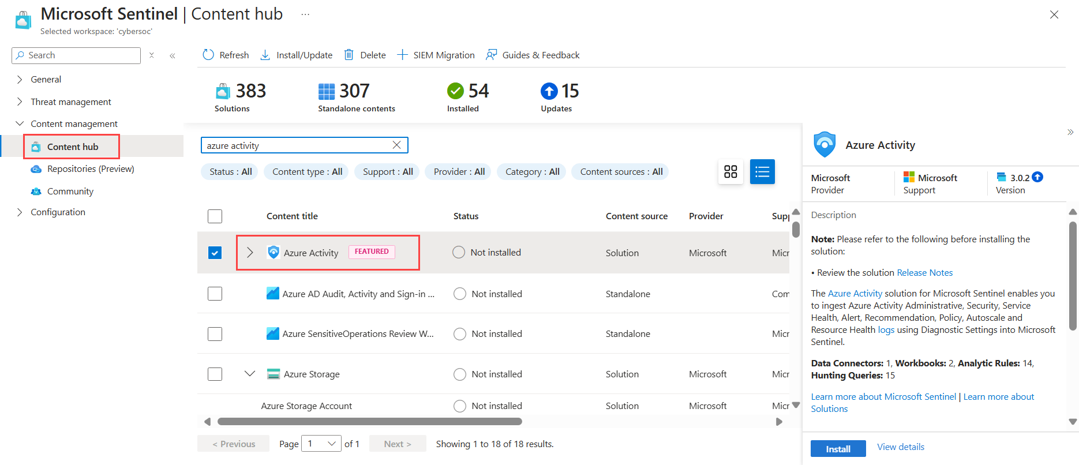The image size is (1079, 465).
Task: Expand the Threat management menu section
Action: (70, 102)
